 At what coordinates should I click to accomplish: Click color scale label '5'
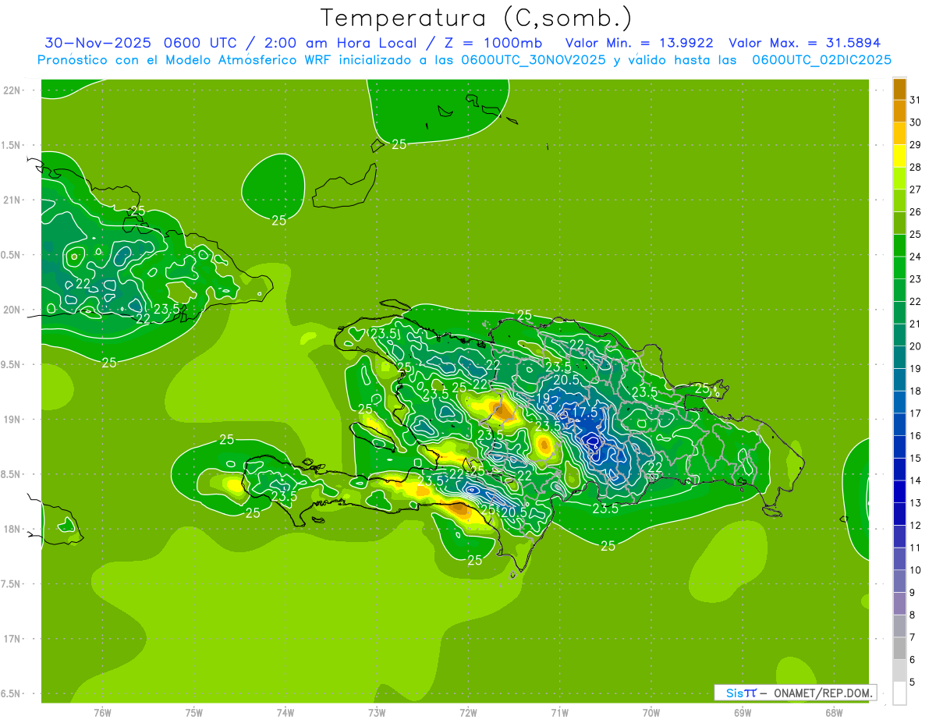[913, 682]
